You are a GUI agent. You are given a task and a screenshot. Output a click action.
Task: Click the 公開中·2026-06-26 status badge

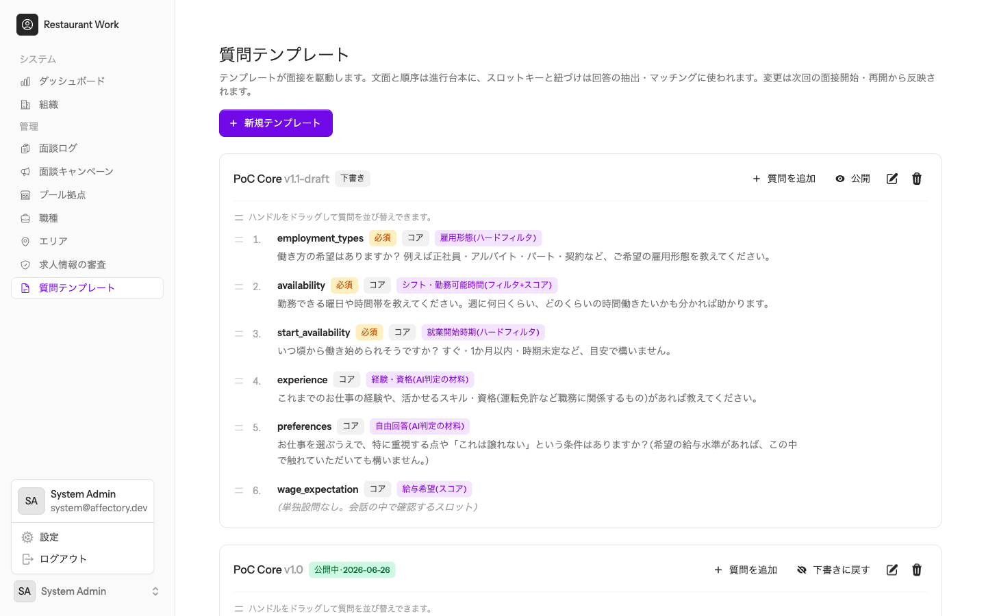(x=352, y=570)
